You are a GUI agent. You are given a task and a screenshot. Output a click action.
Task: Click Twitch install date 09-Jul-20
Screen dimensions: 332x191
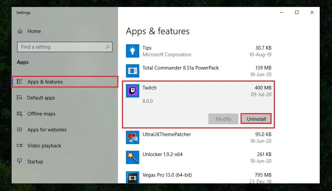(261, 94)
